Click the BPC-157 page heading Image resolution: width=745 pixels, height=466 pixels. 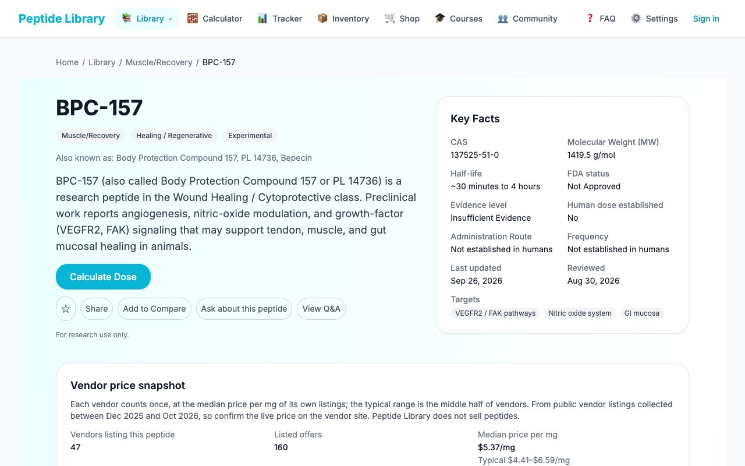tap(100, 108)
